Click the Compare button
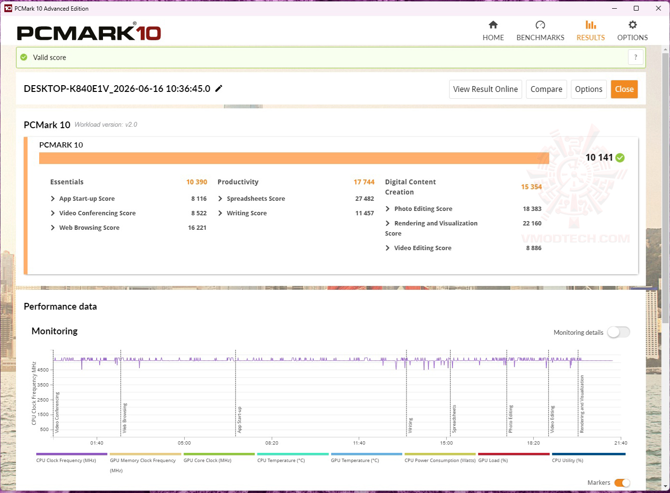The height and width of the screenshot is (493, 670). click(x=546, y=89)
